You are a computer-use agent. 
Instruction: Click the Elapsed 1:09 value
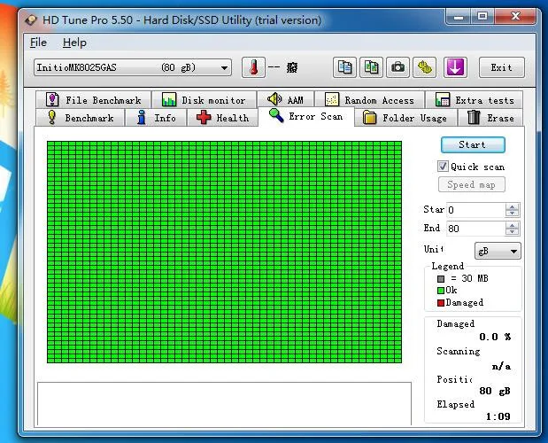pyautogui.click(x=498, y=416)
